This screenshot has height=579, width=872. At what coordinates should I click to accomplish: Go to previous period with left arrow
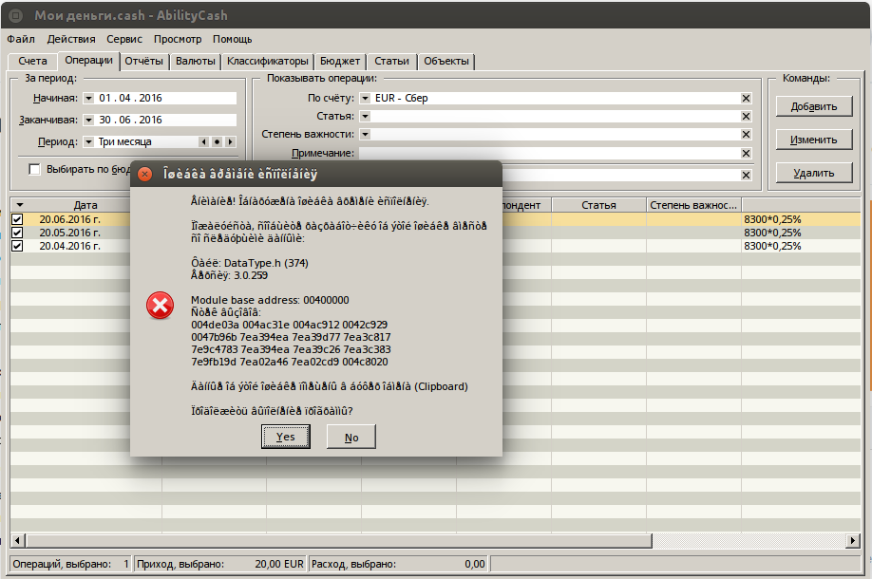tap(202, 142)
